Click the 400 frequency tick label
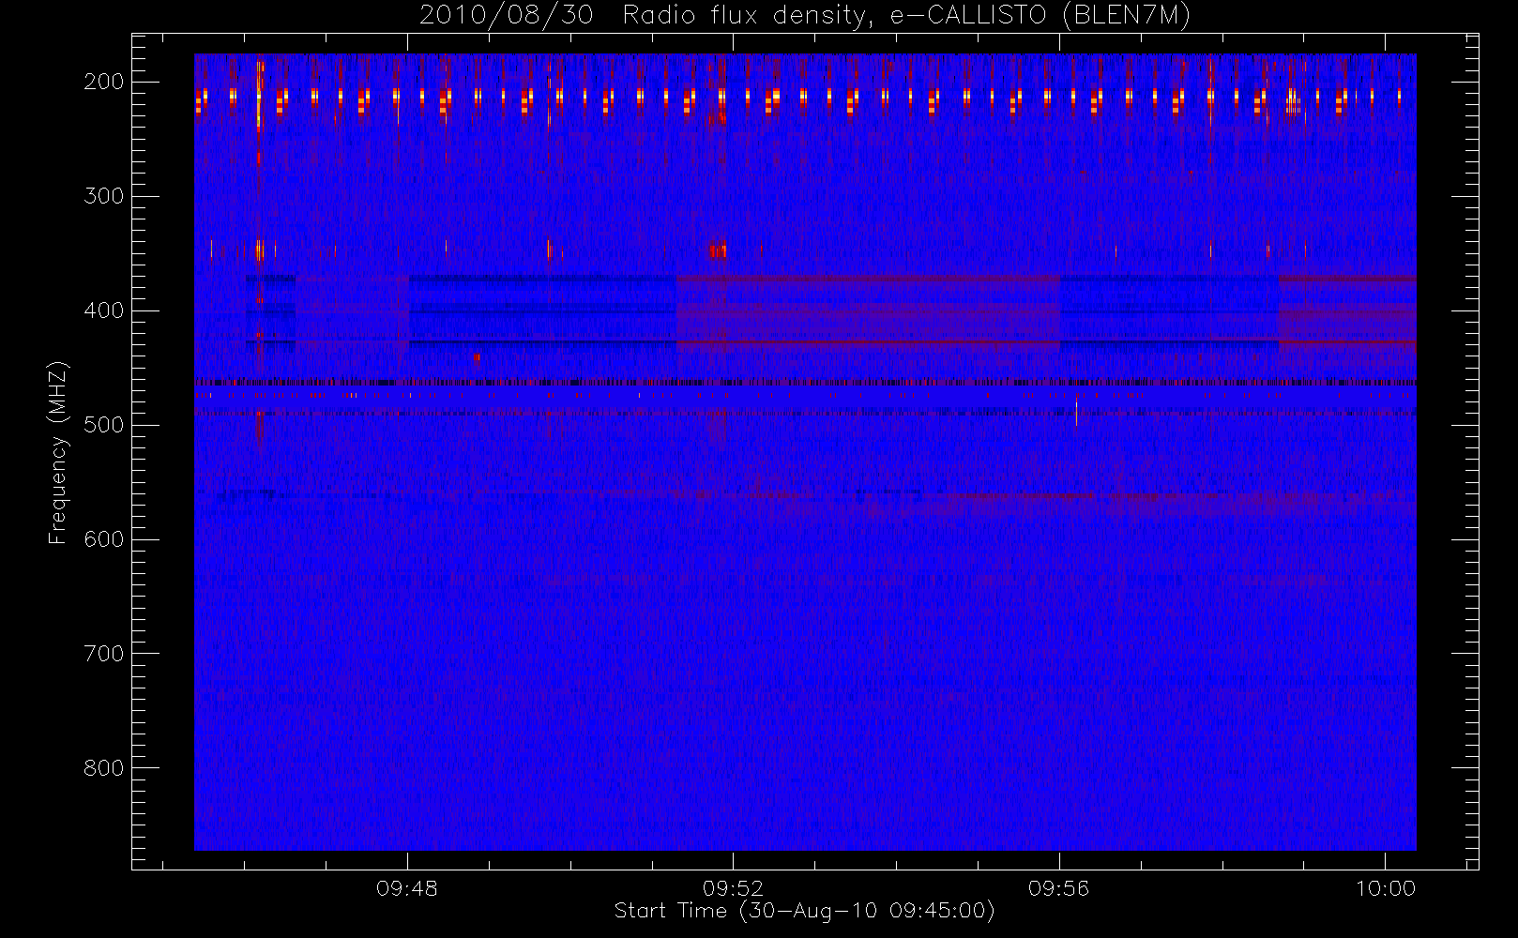 click(x=104, y=310)
